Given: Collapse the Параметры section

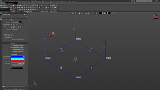Looking at the screenshot, I should (10, 33).
